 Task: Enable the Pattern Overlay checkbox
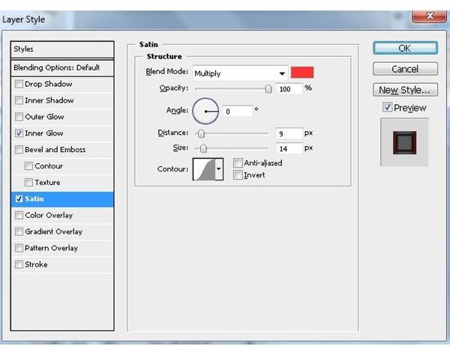coord(19,248)
